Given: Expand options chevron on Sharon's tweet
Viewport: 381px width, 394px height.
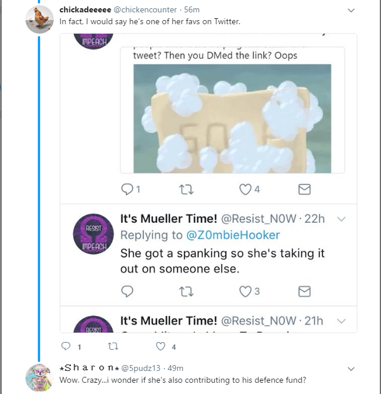Looking at the screenshot, I should (x=351, y=369).
